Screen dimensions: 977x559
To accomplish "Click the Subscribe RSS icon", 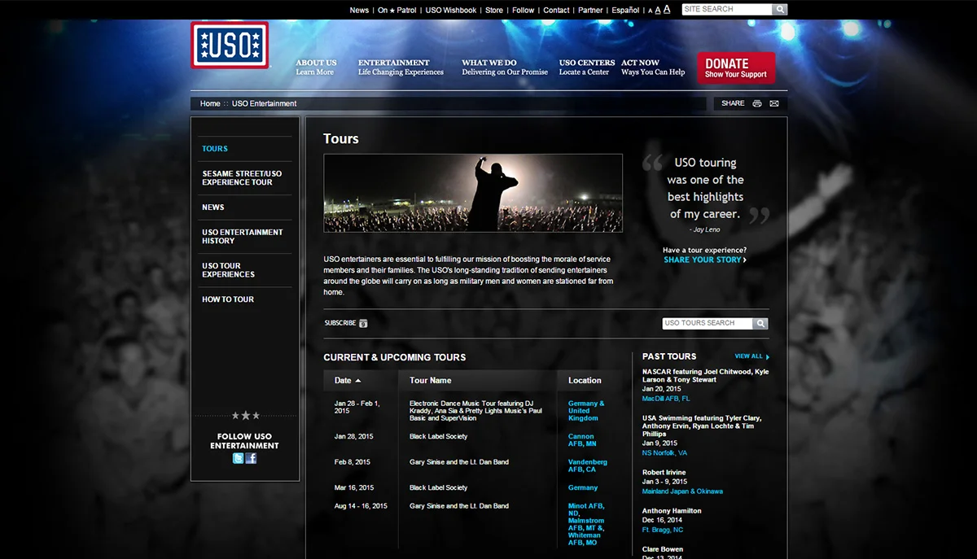I will [364, 323].
